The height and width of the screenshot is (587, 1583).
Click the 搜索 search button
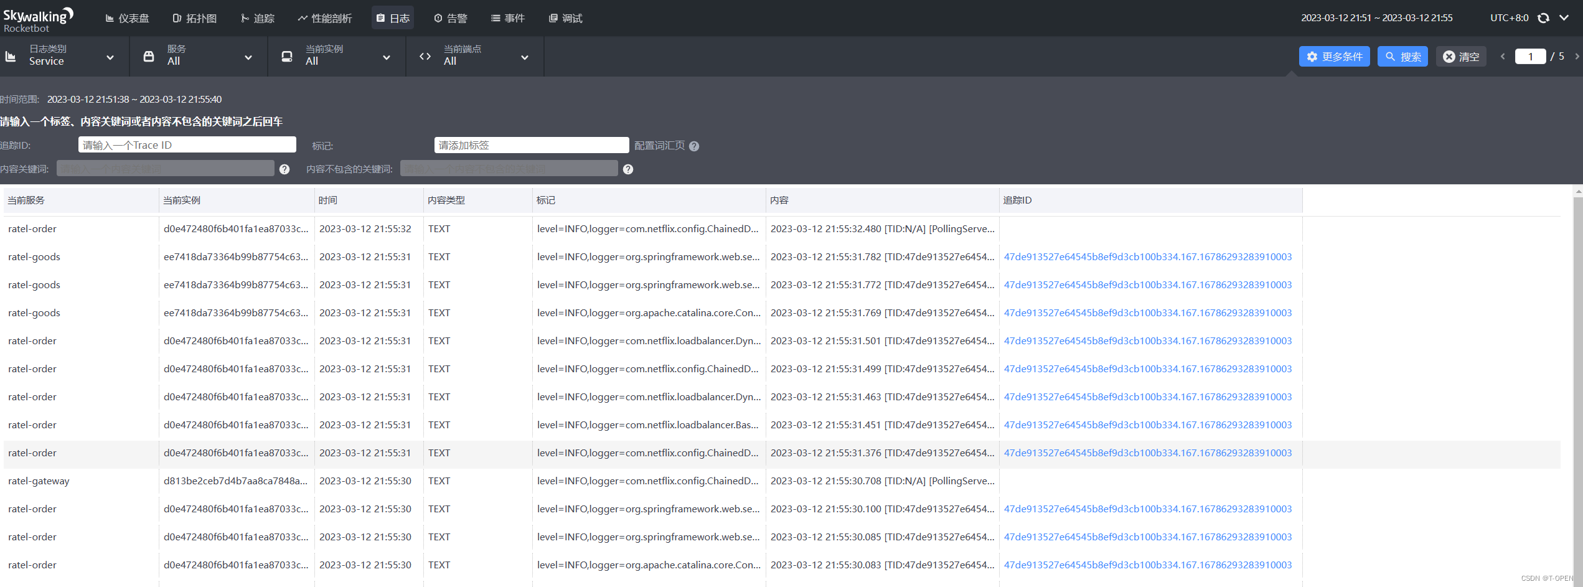1402,57
